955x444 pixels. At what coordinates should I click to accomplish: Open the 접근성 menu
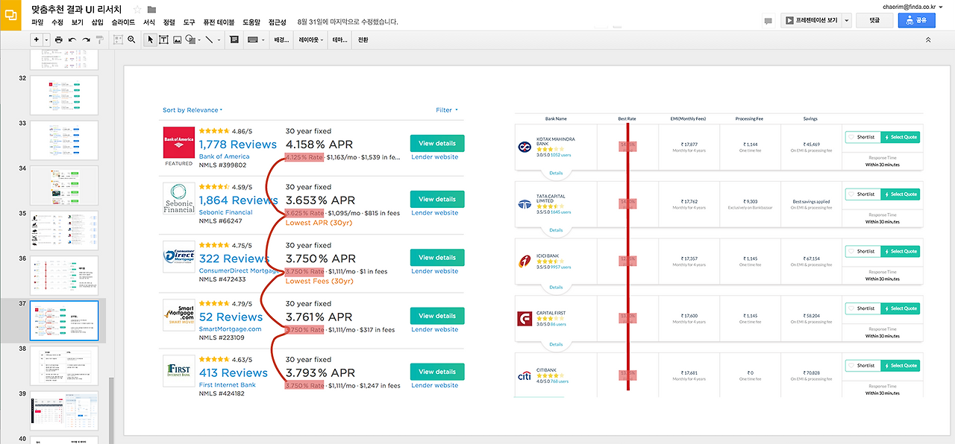pyautogui.click(x=278, y=22)
